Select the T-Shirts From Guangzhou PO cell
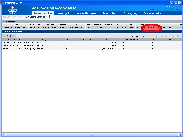The width and height of the screenshot is (183, 137). 15,27
